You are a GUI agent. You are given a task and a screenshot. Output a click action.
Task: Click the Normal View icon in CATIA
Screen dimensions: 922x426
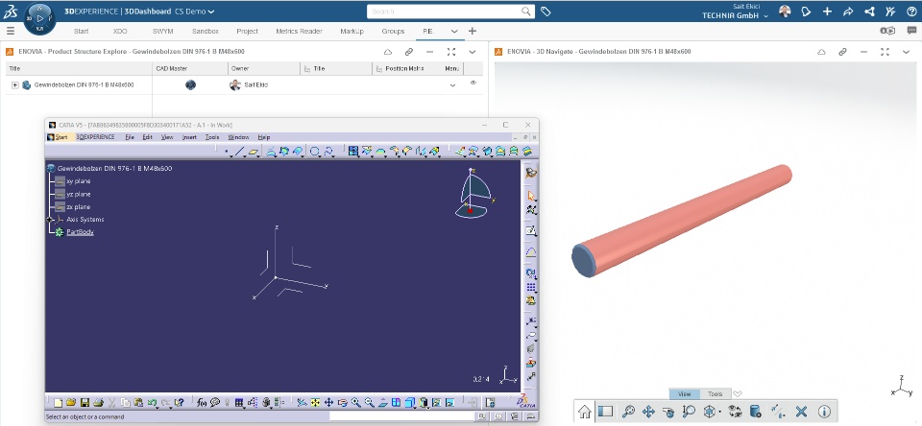tap(383, 403)
